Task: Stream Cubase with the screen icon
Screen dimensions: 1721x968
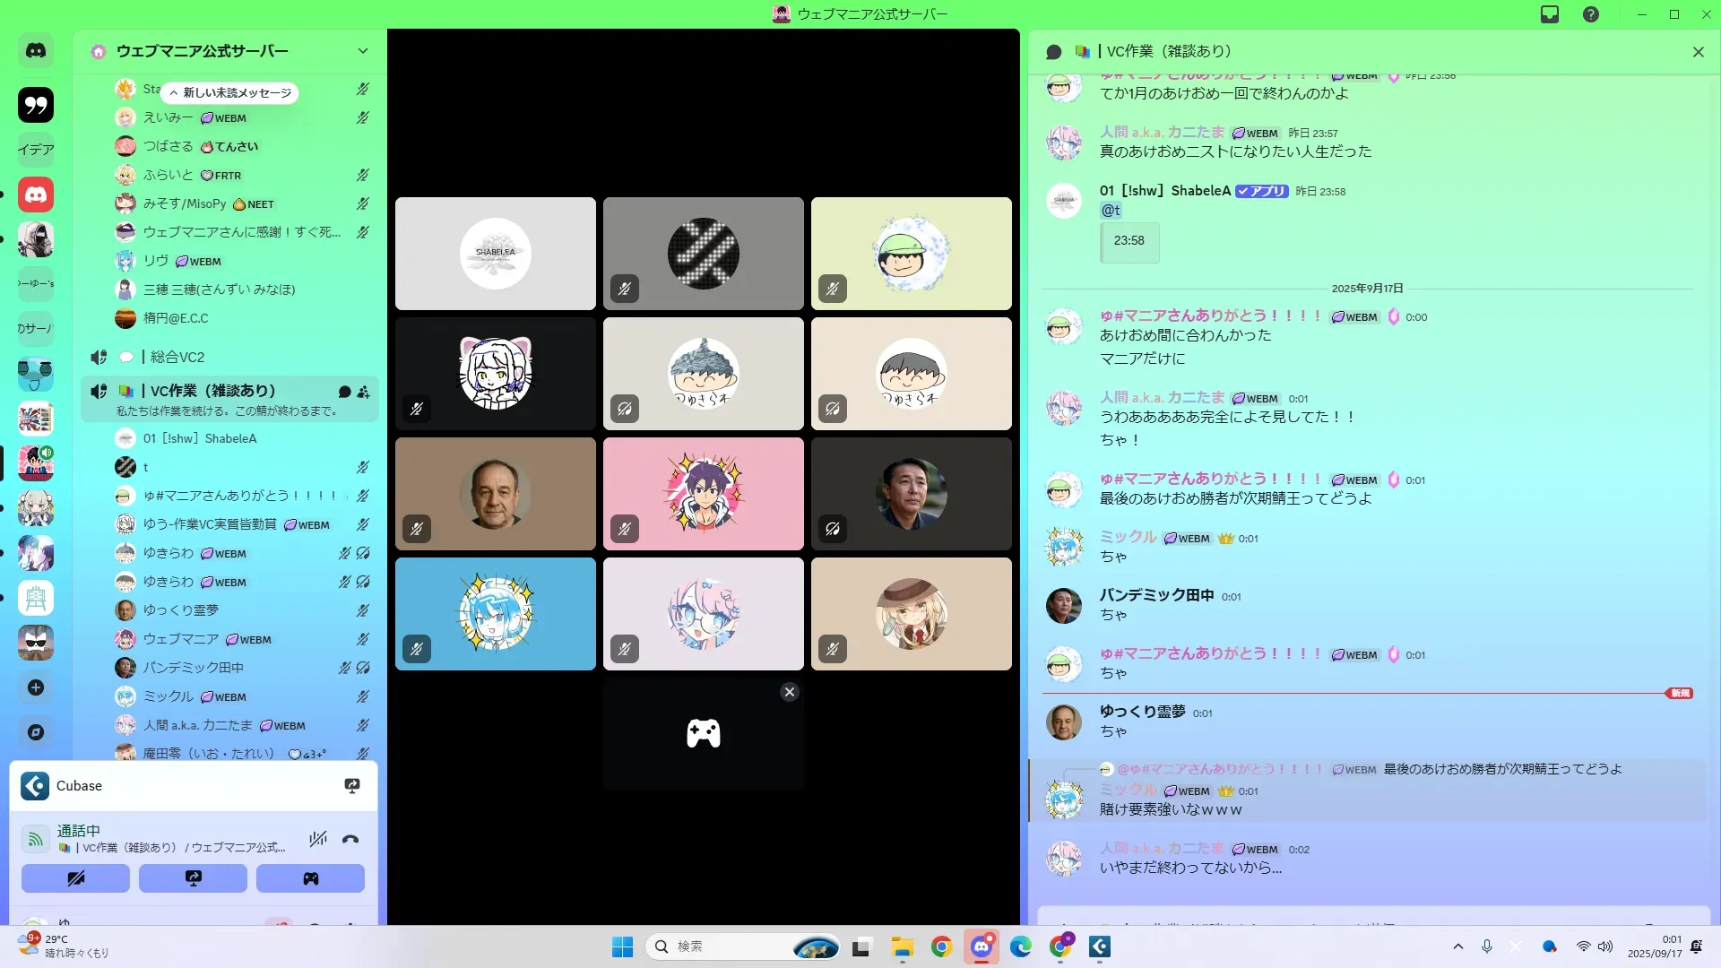Action: click(x=352, y=786)
